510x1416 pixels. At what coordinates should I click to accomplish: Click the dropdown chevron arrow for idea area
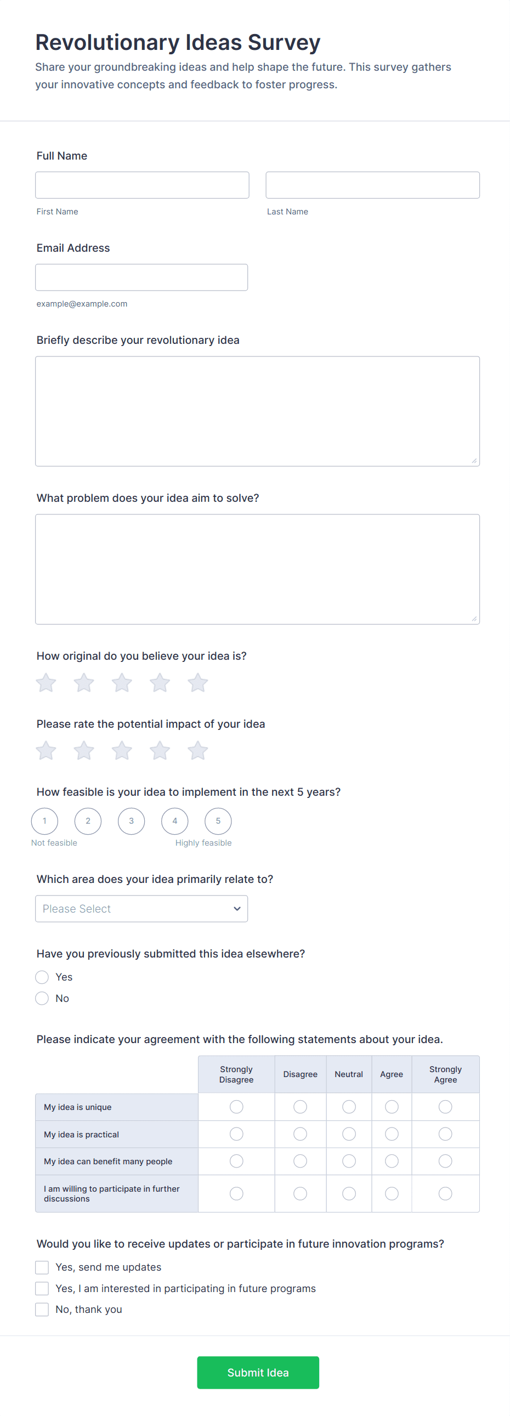pyautogui.click(x=237, y=909)
